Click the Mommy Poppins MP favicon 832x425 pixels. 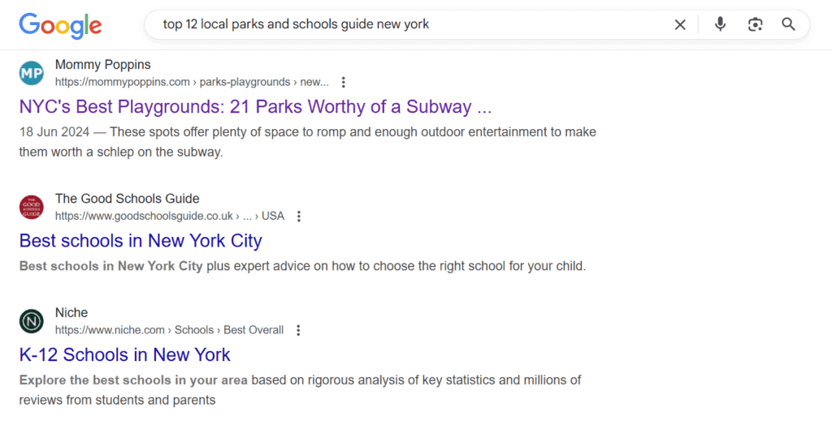(x=32, y=73)
